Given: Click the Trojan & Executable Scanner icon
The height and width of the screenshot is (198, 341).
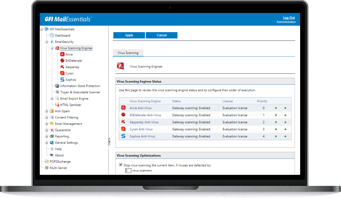Looking at the screenshot, I should (57, 92).
